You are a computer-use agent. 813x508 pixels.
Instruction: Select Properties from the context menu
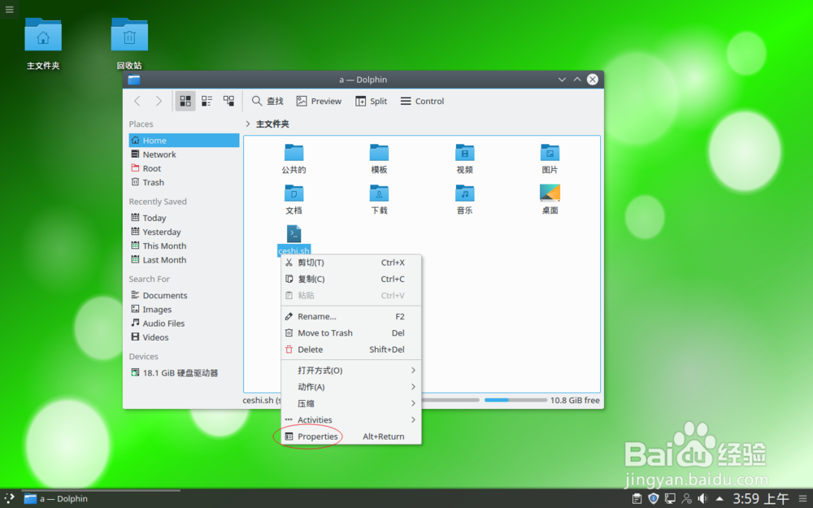tap(318, 436)
